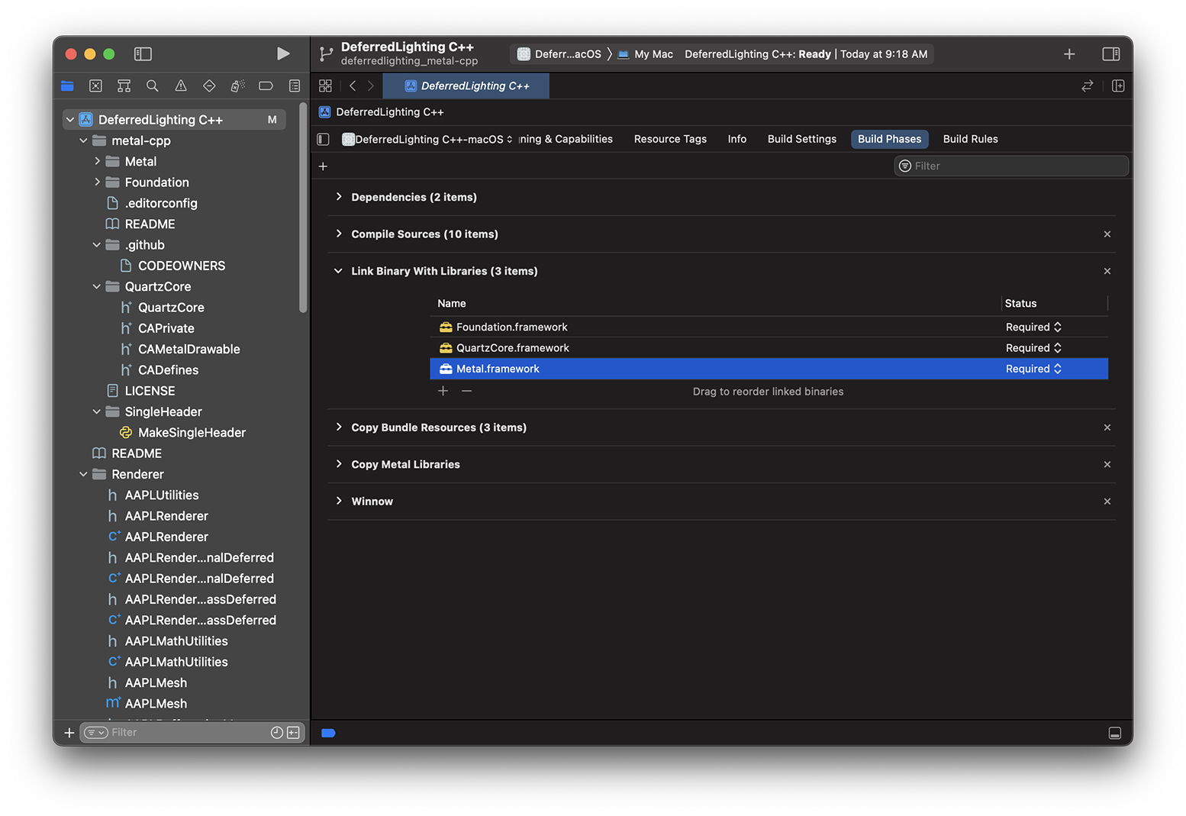Image resolution: width=1186 pixels, height=816 pixels.
Task: Show the Issue navigator
Action: click(x=181, y=85)
